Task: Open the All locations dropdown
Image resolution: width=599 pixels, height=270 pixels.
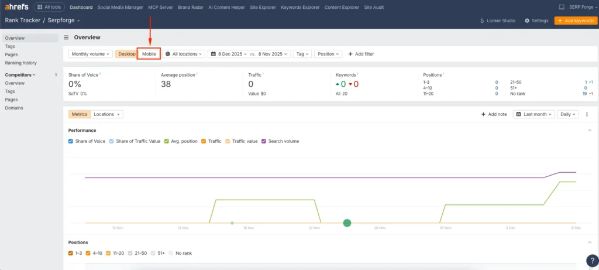Action: point(184,54)
